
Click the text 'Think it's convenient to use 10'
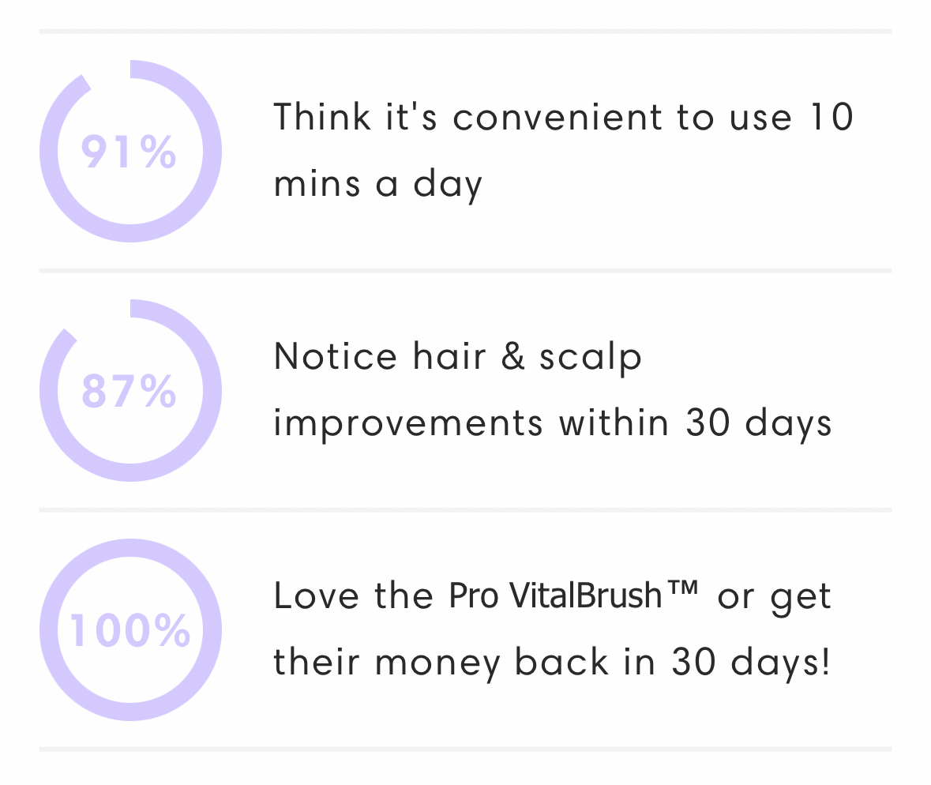pyautogui.click(x=564, y=116)
